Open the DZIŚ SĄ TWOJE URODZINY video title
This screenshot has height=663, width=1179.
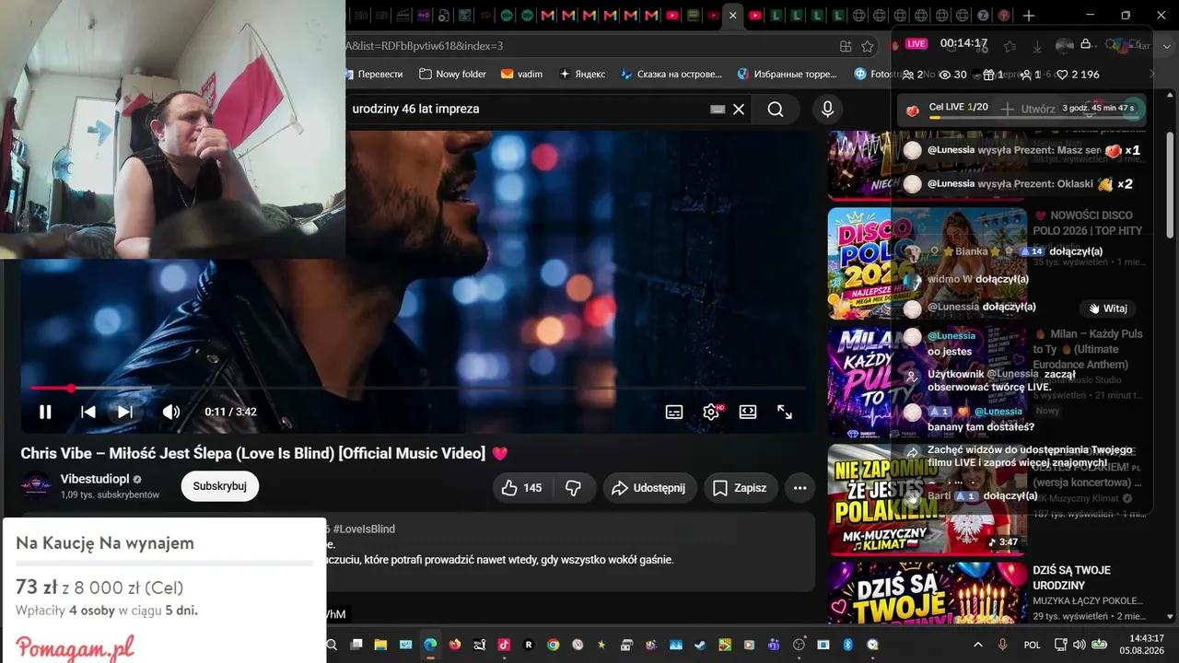click(1071, 577)
